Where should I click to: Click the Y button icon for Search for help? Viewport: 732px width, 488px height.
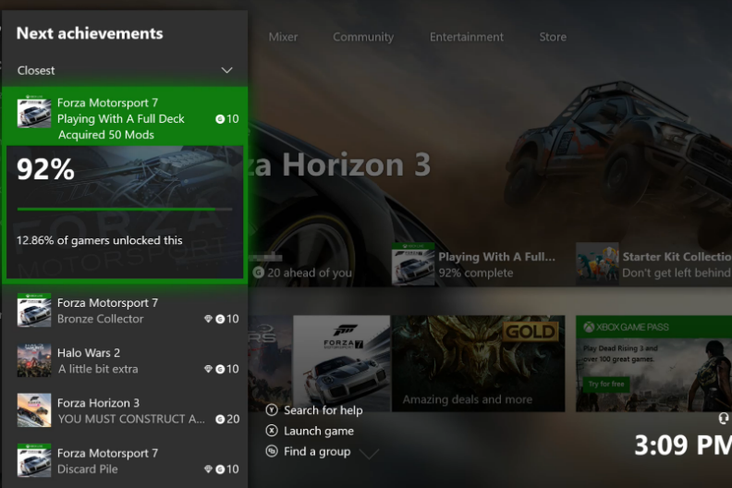coord(272,410)
